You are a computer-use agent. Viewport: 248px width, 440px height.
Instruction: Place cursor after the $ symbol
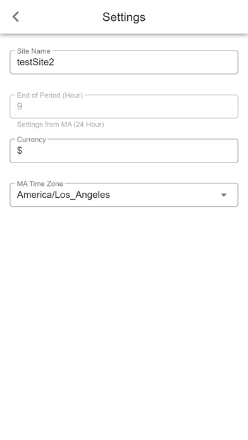22,150
